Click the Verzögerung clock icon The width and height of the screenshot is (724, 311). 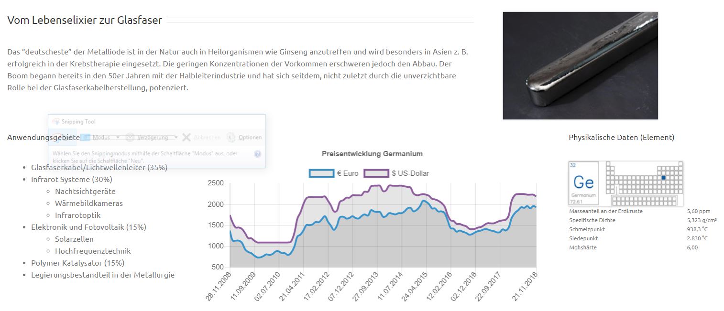click(x=130, y=138)
